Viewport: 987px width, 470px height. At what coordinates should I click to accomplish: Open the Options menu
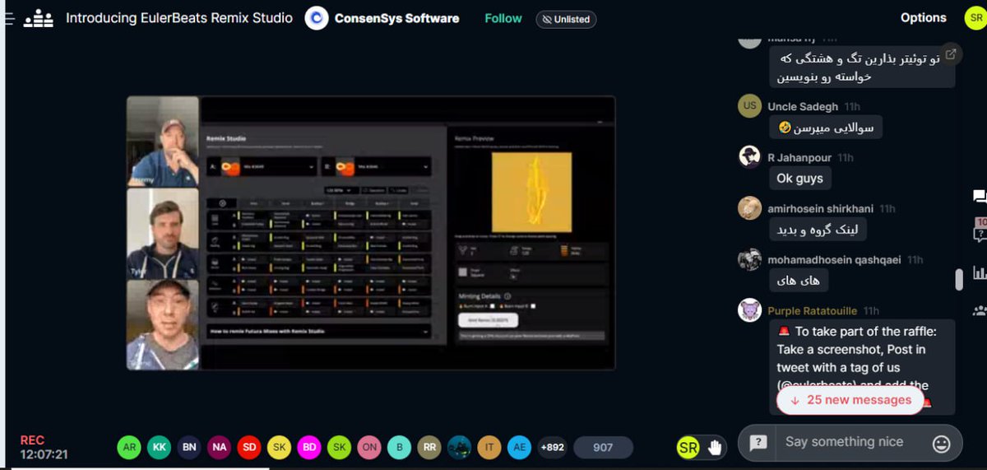923,17
